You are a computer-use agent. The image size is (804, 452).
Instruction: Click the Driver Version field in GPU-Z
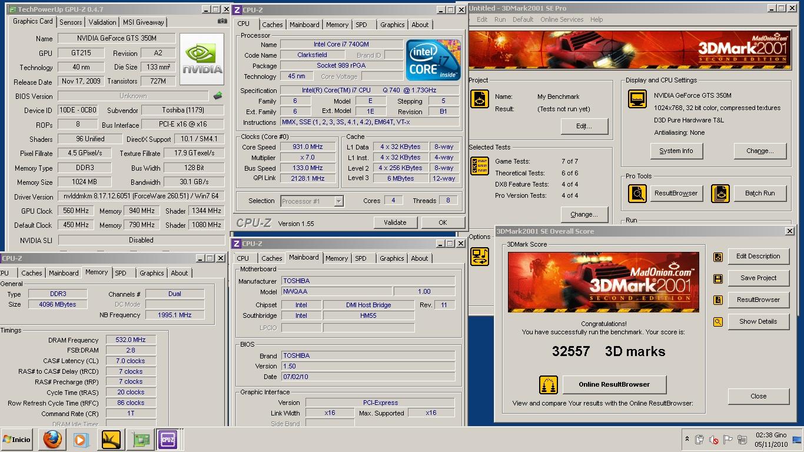coord(141,196)
